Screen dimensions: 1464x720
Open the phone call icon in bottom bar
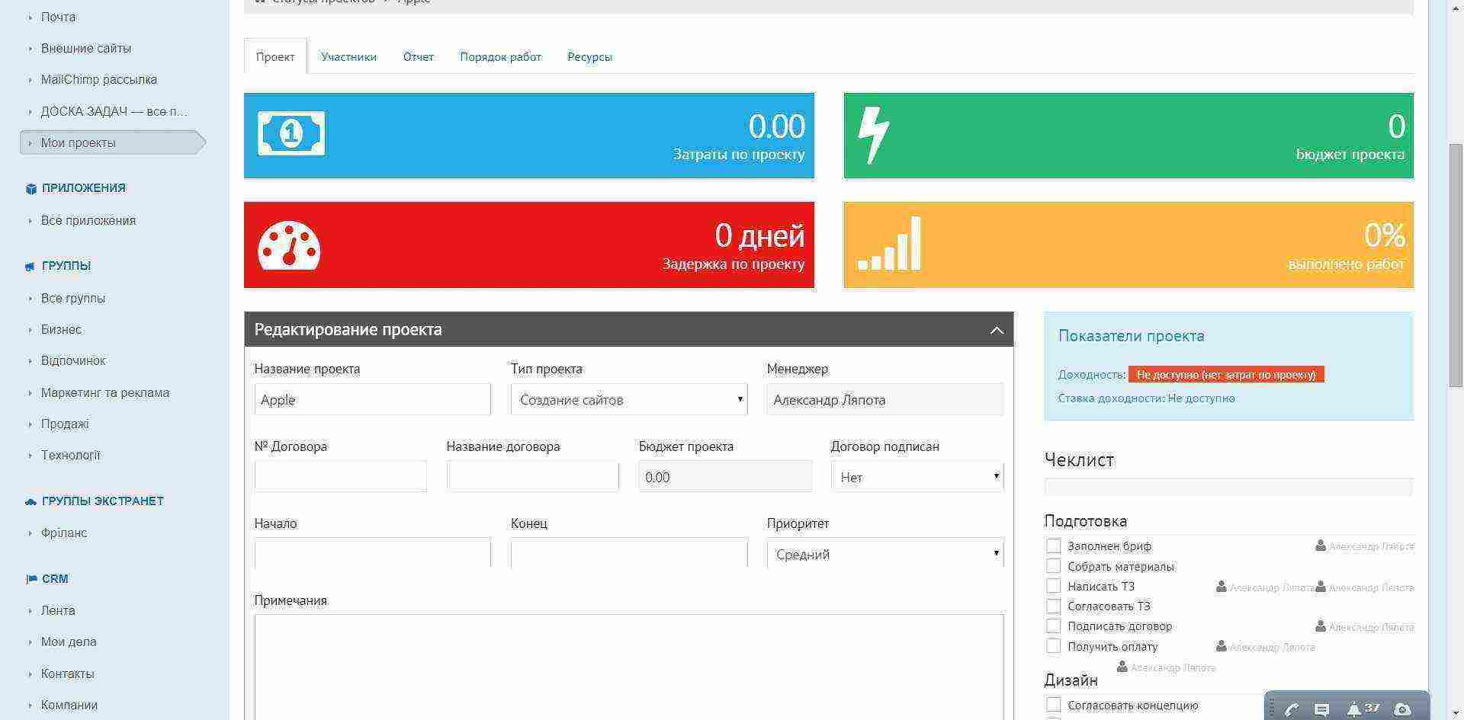[x=1292, y=709]
